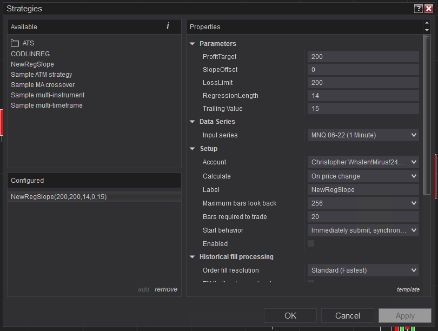
Task: Toggle the Enabled checkbox
Action: tap(311, 244)
